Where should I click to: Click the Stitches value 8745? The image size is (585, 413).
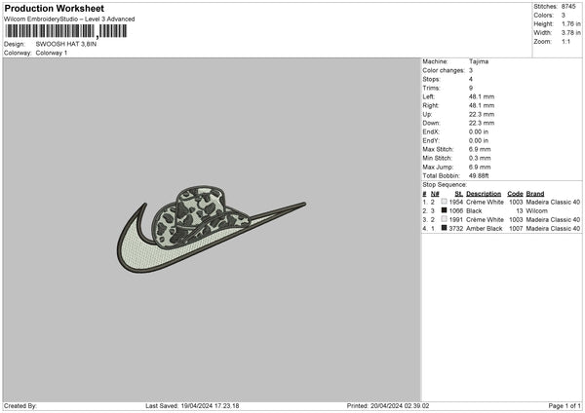(568, 7)
